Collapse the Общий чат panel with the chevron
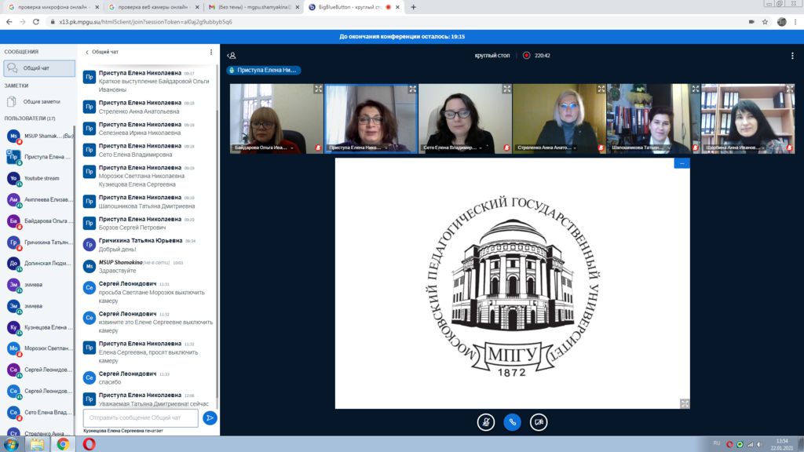 [x=87, y=52]
